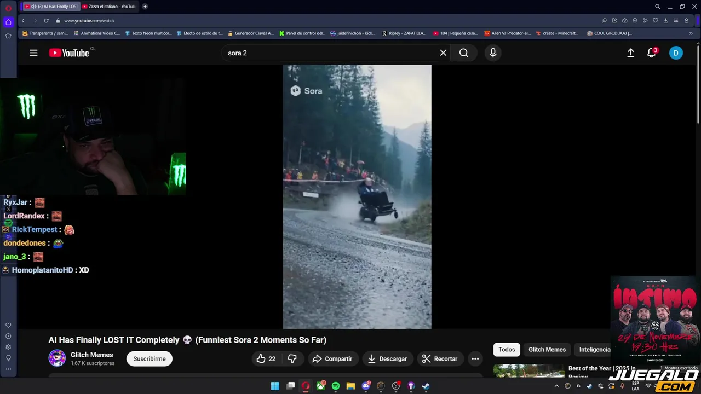The height and width of the screenshot is (394, 701).
Task: Open the browser downloads icon
Action: click(666, 20)
